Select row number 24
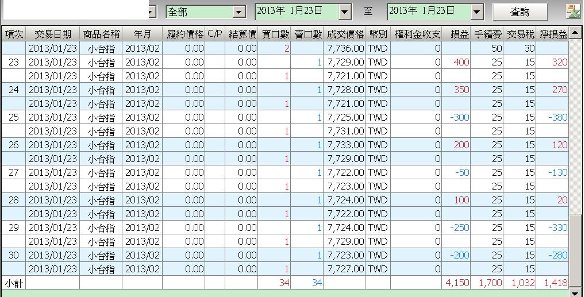Image resolution: width=585 pixels, height=297 pixels. pyautogui.click(x=14, y=90)
